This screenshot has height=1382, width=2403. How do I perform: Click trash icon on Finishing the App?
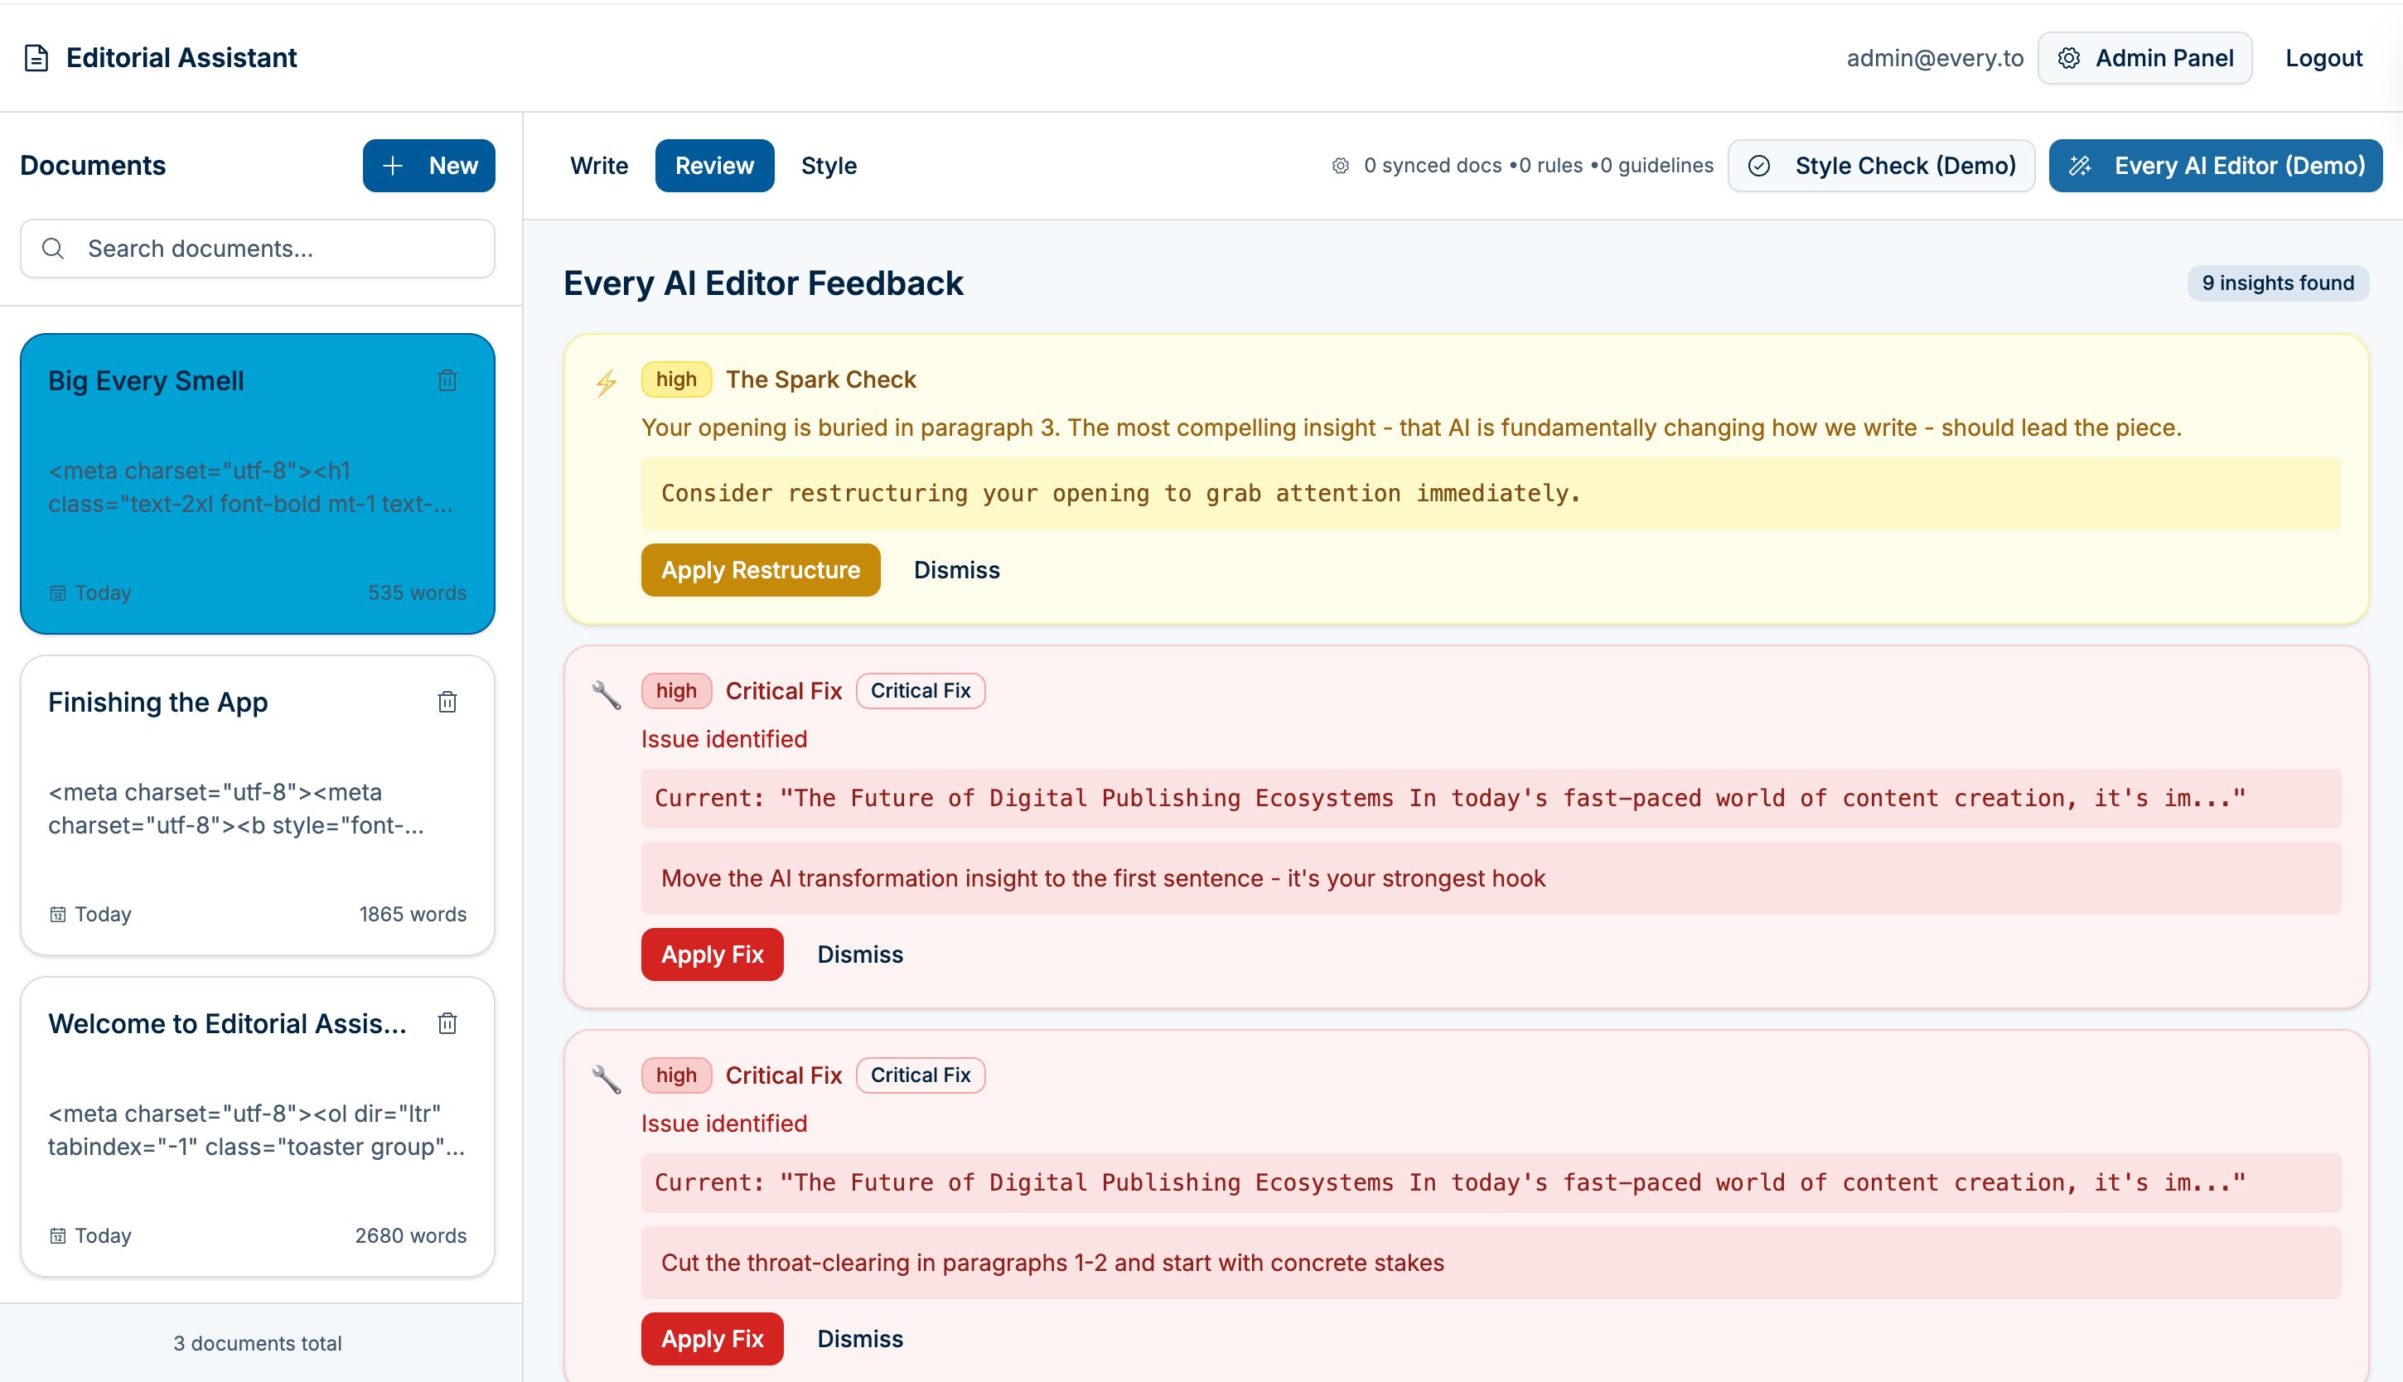point(447,703)
